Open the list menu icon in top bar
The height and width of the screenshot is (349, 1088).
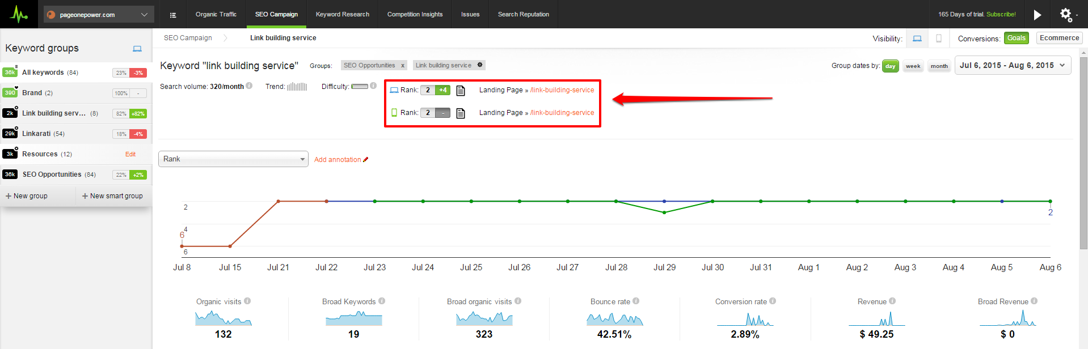[x=173, y=15]
